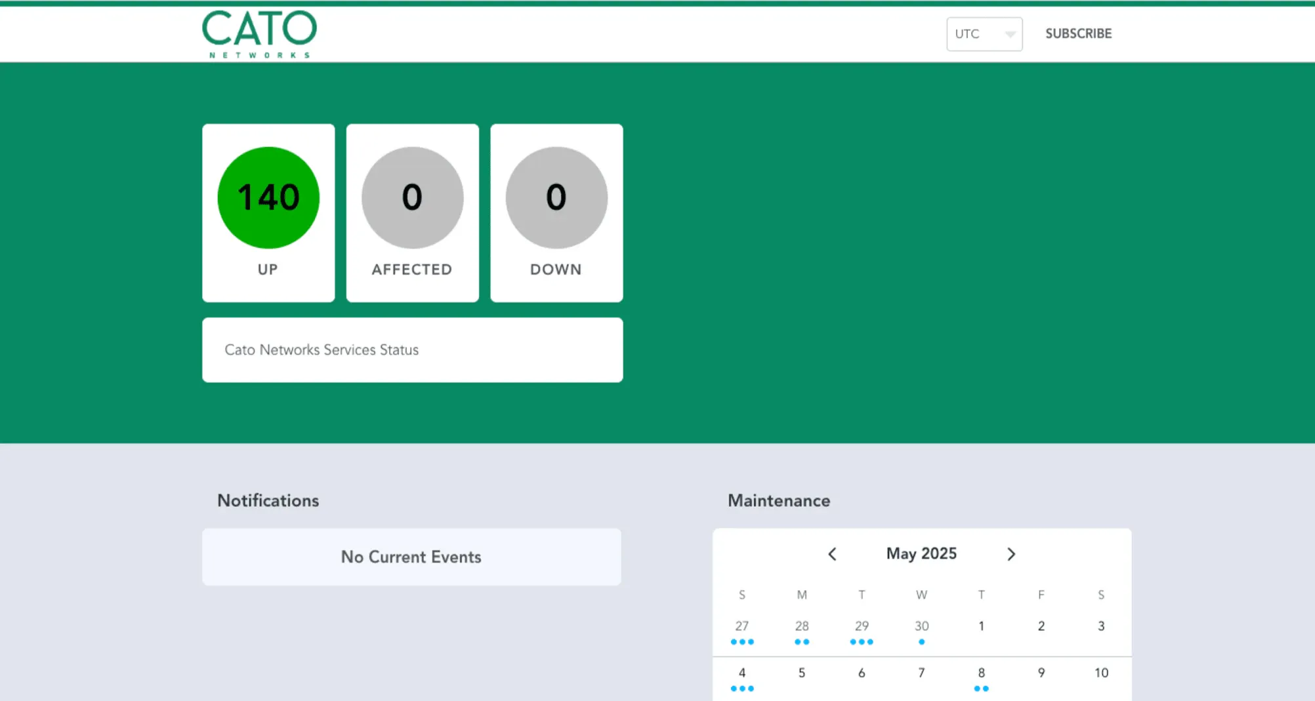This screenshot has height=701, width=1315.
Task: Click the Notifications heading
Action: (x=268, y=500)
